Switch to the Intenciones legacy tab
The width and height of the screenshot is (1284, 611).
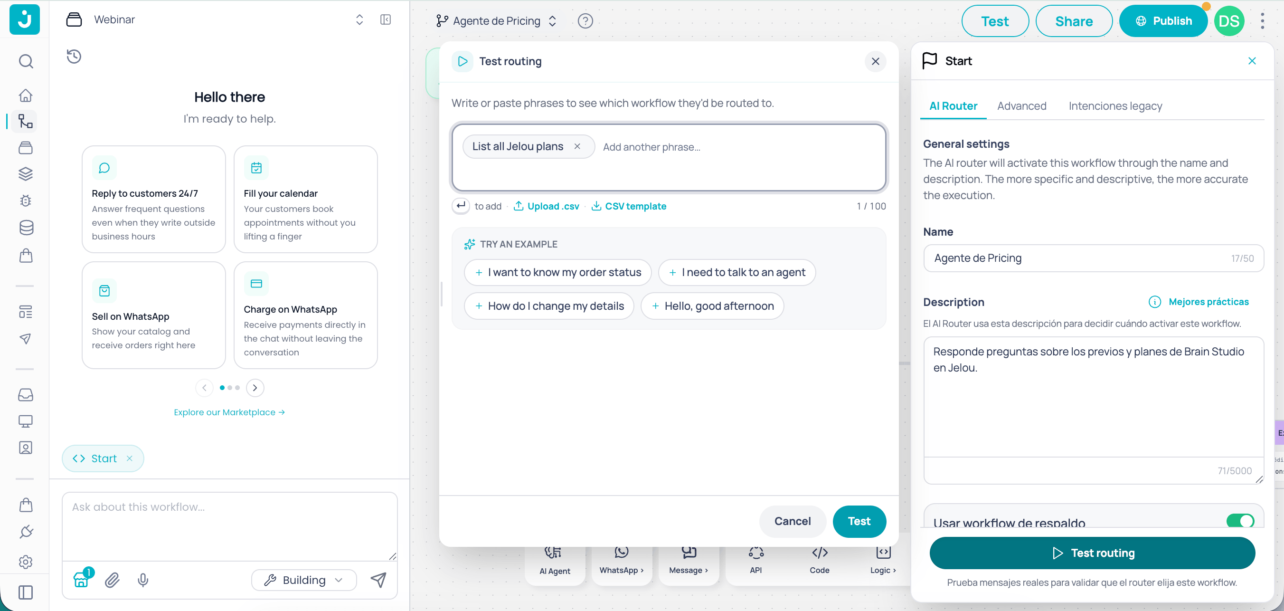[1115, 106]
